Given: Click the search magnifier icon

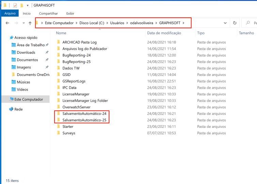Looking at the screenshot, I should (248, 22).
